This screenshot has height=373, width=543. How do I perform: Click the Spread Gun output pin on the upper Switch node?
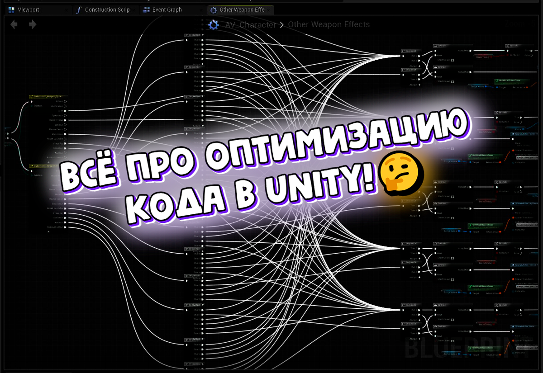(x=65, y=115)
